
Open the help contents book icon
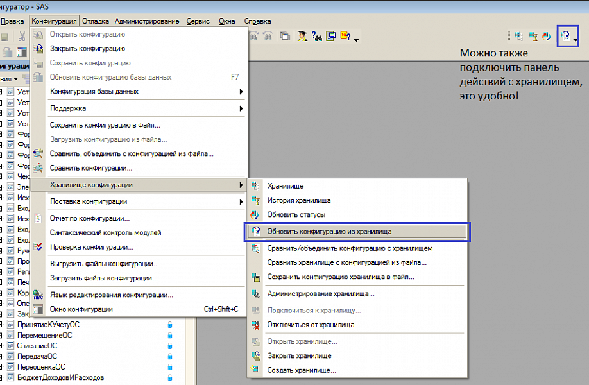tap(331, 37)
